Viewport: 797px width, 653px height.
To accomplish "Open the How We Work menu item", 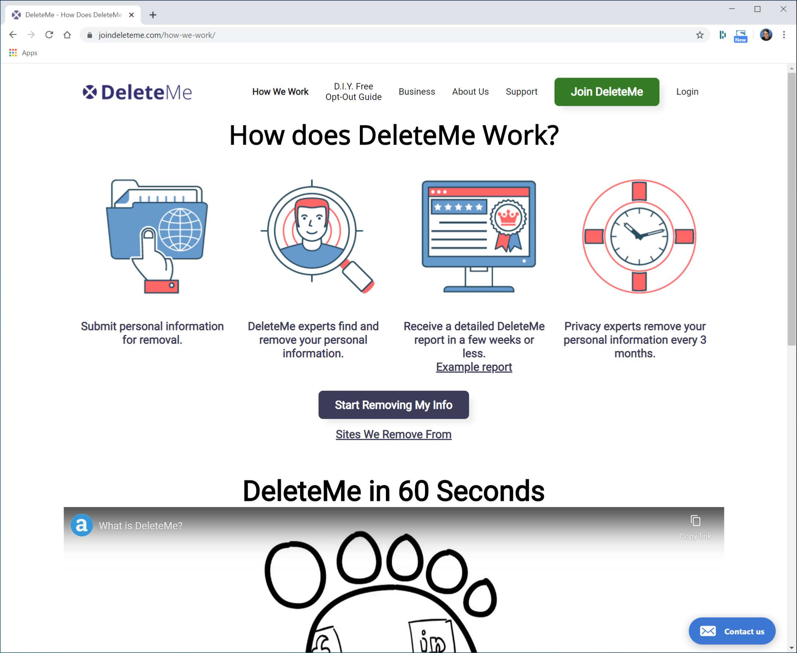I will 280,92.
